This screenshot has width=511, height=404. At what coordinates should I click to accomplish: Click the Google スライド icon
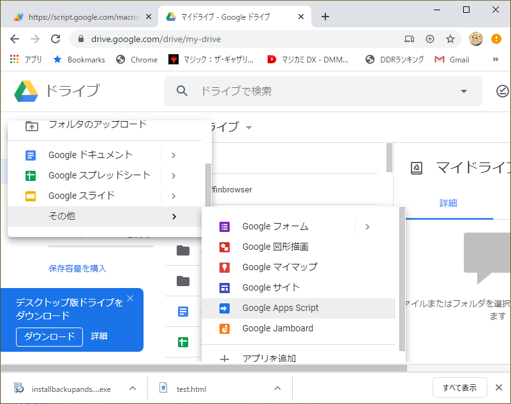(x=31, y=196)
